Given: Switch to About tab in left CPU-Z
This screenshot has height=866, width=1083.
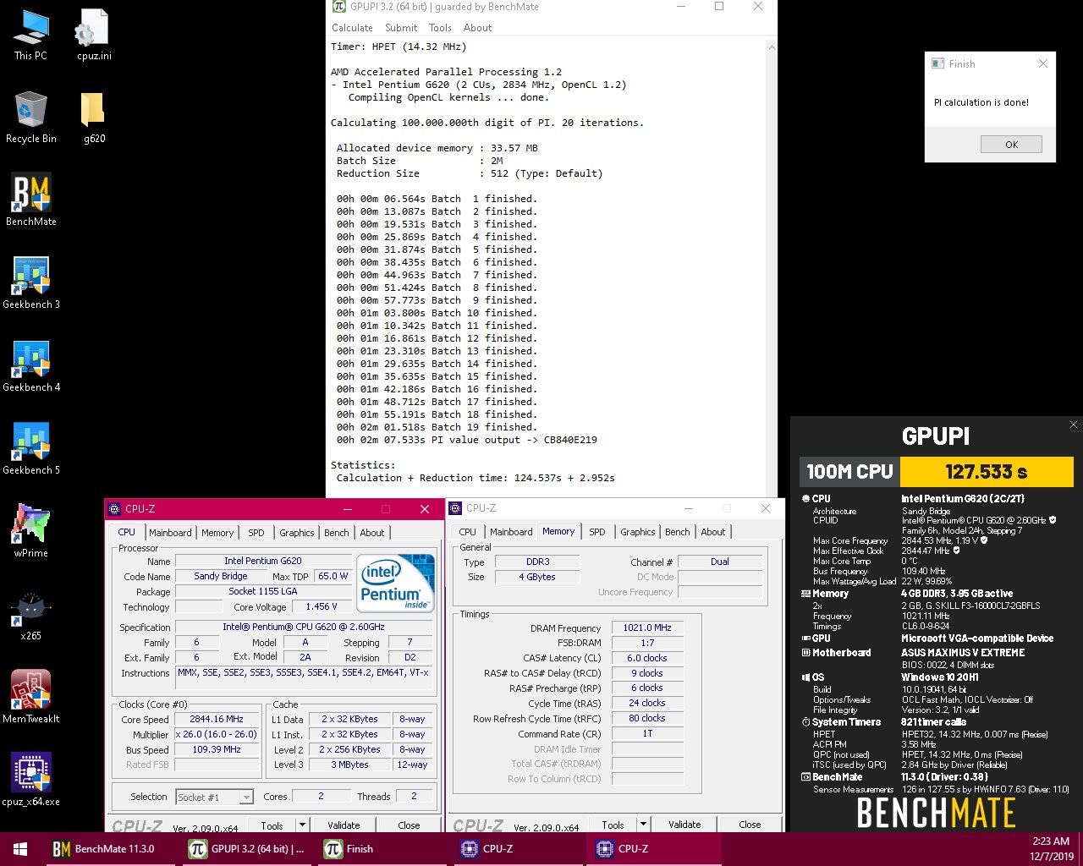Looking at the screenshot, I should 372,533.
